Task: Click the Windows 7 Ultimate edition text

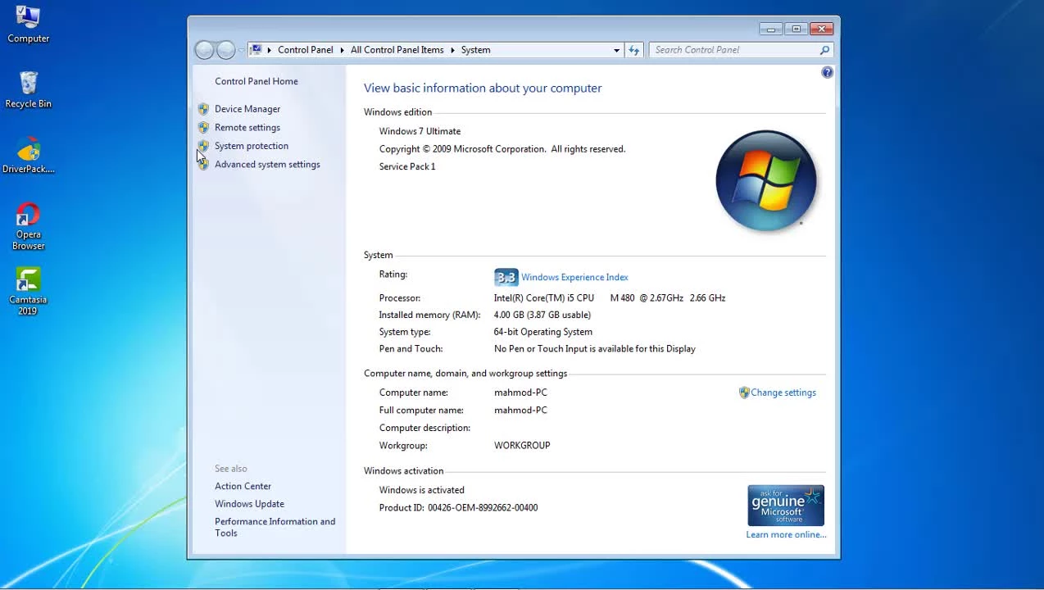Action: [x=420, y=131]
